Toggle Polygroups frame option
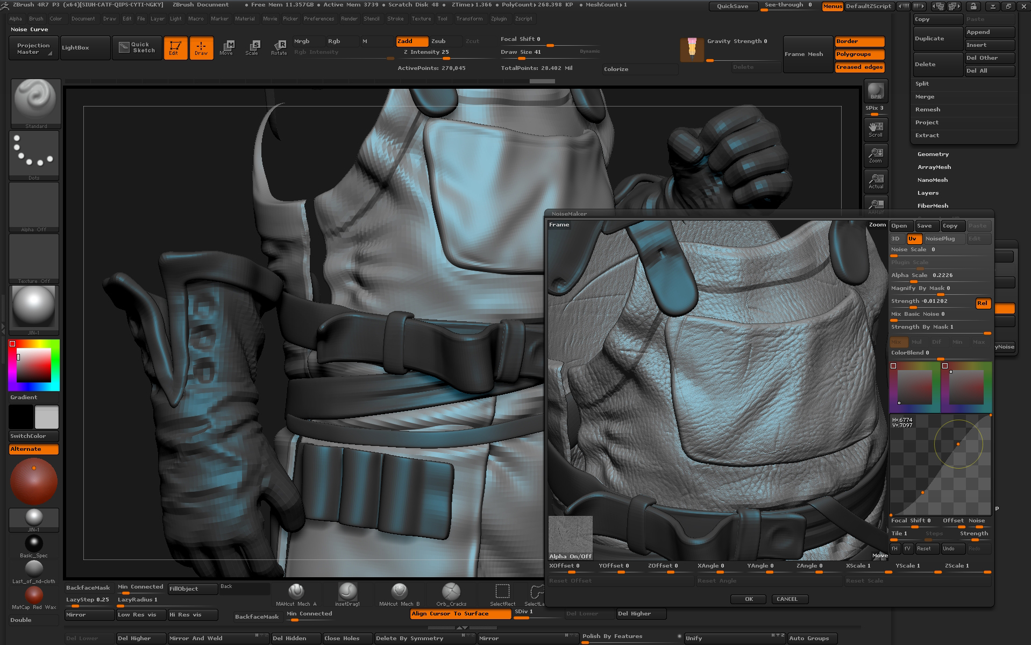The width and height of the screenshot is (1031, 645). pos(859,54)
